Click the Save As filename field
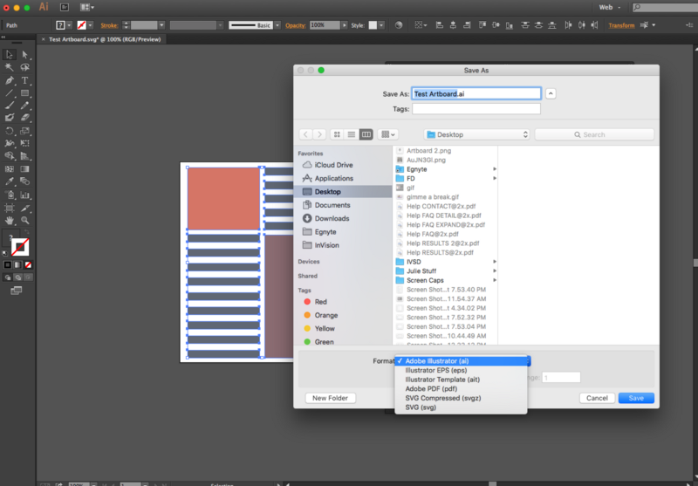Image resolution: width=698 pixels, height=486 pixels. point(476,93)
